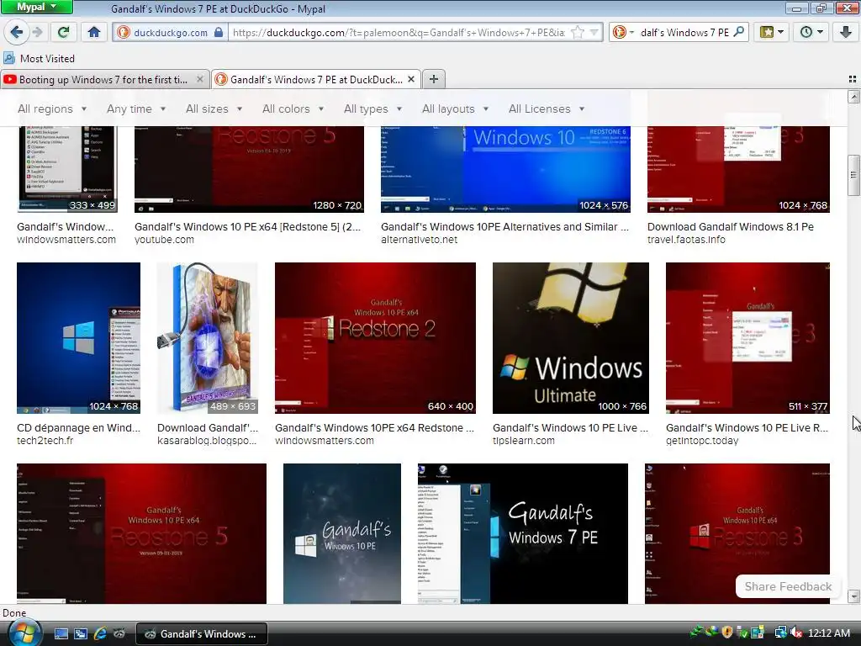
Task: Click into the address bar URL
Action: click(399, 33)
